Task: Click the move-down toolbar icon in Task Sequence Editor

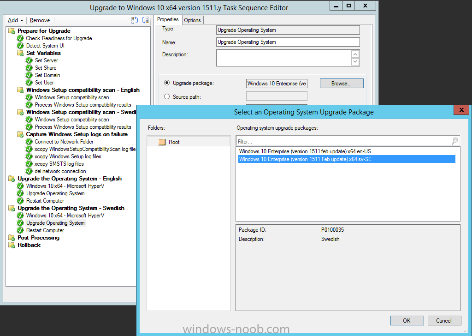Action: (145, 20)
